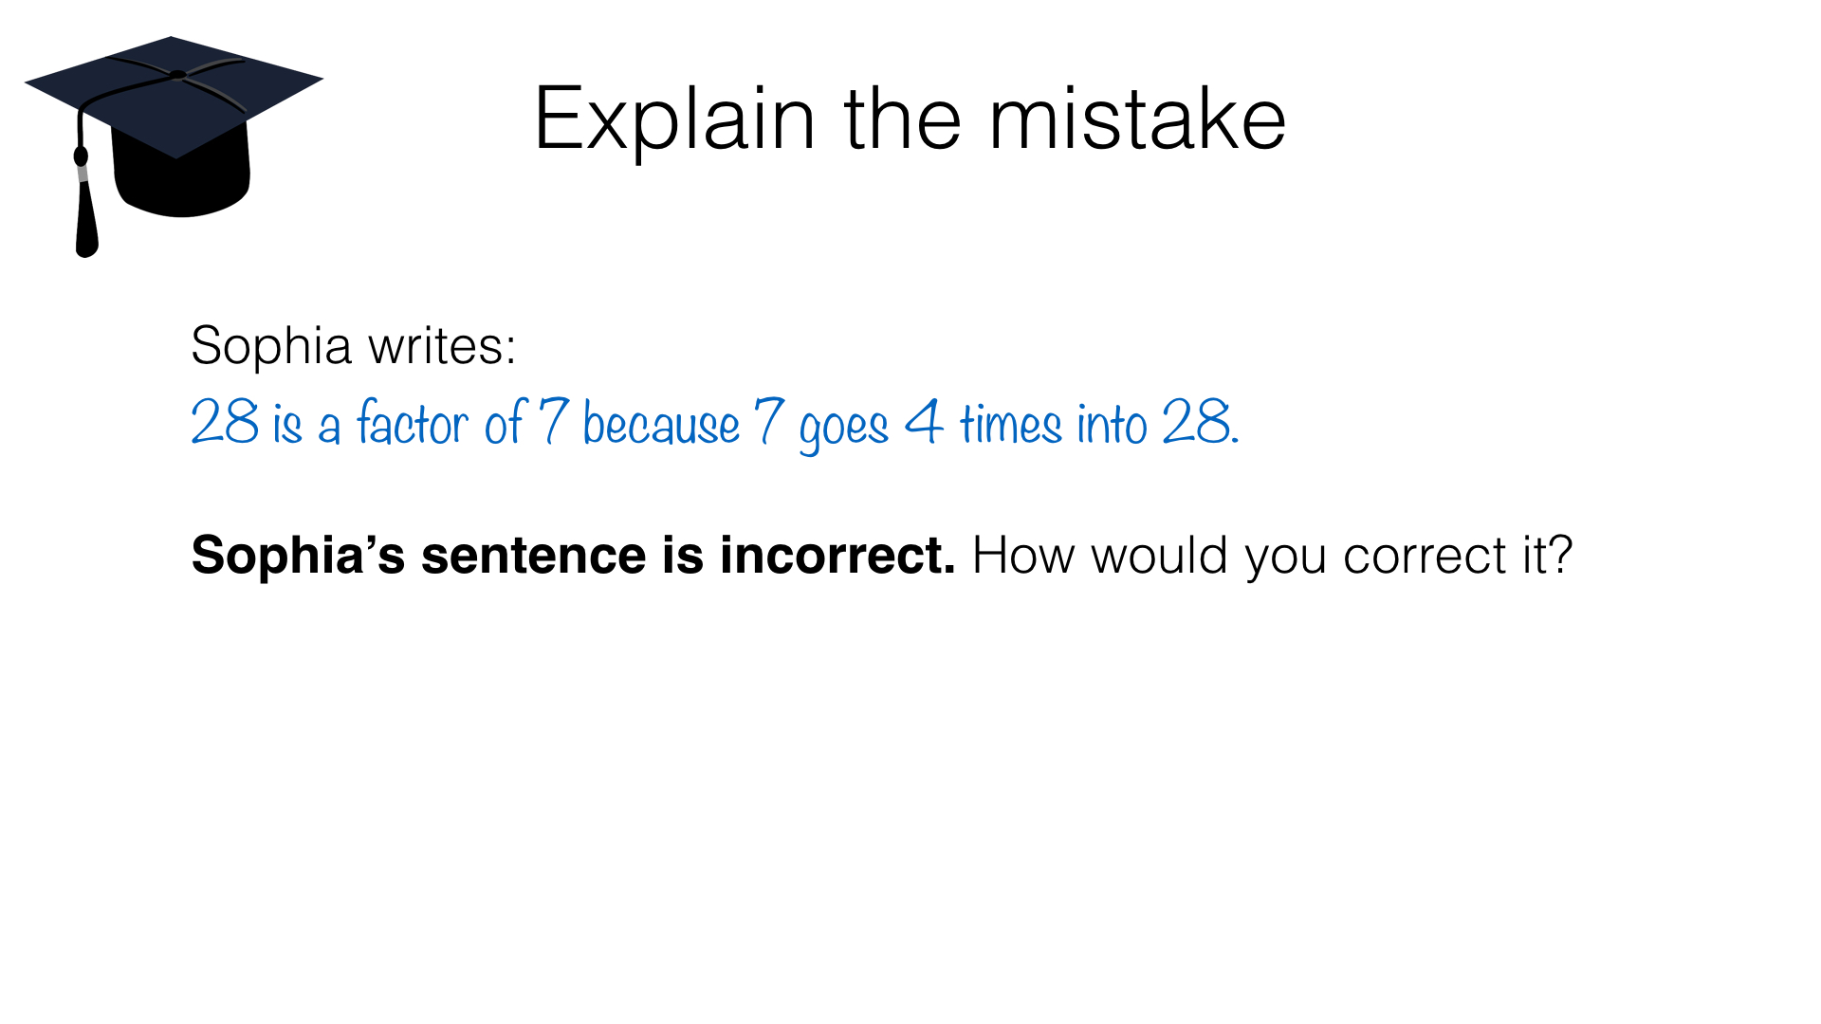This screenshot has width=1821, height=1024.
Task: Select the "Sophia writes:" text line
Action: click(353, 345)
